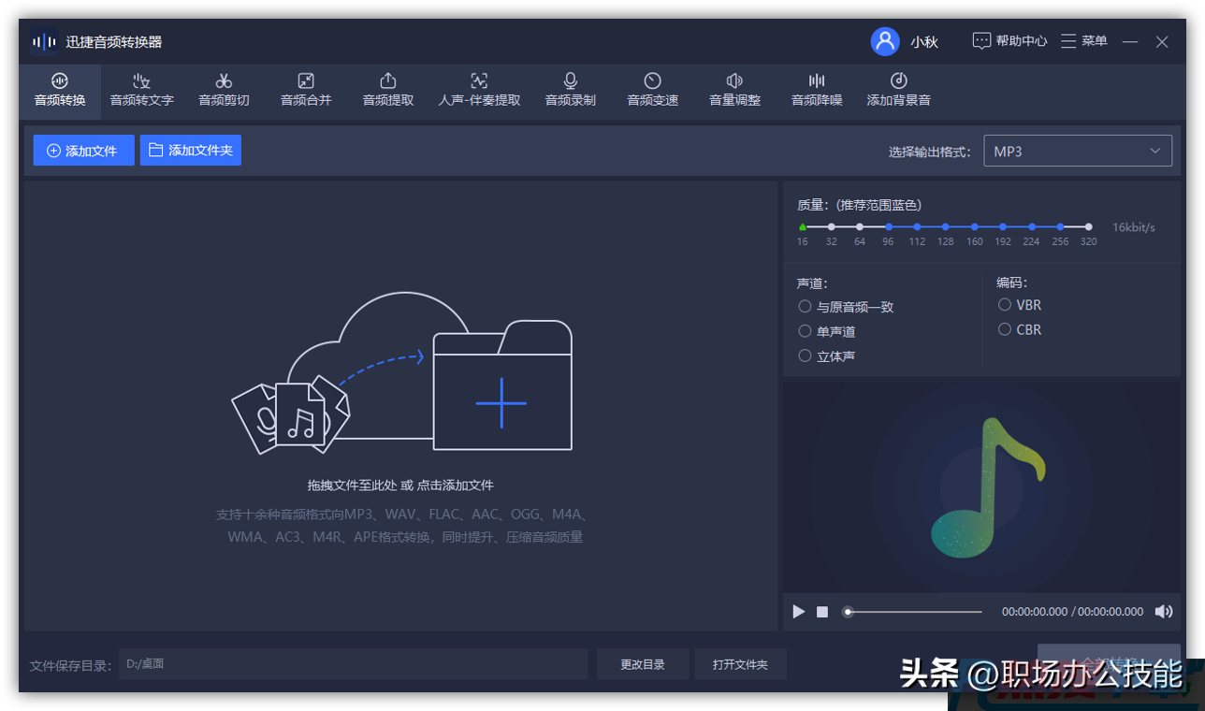
Task: Click the 更改目录 change directory button
Action: click(x=643, y=664)
